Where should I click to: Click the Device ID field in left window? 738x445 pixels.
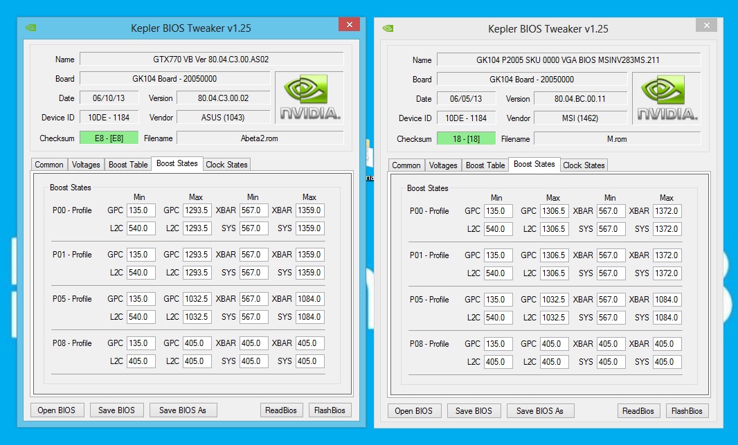tap(109, 118)
